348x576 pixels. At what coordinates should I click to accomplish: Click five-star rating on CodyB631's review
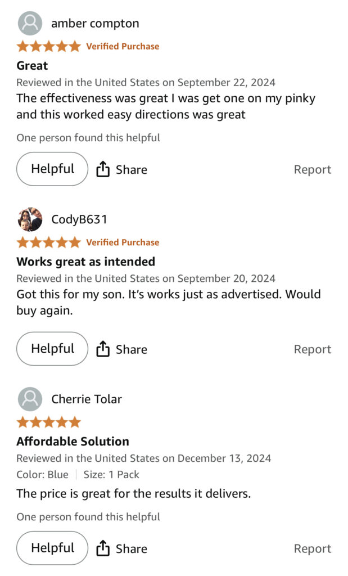[49, 242]
